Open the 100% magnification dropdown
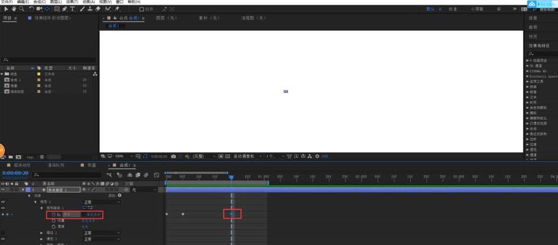558x245 pixels. (123, 156)
